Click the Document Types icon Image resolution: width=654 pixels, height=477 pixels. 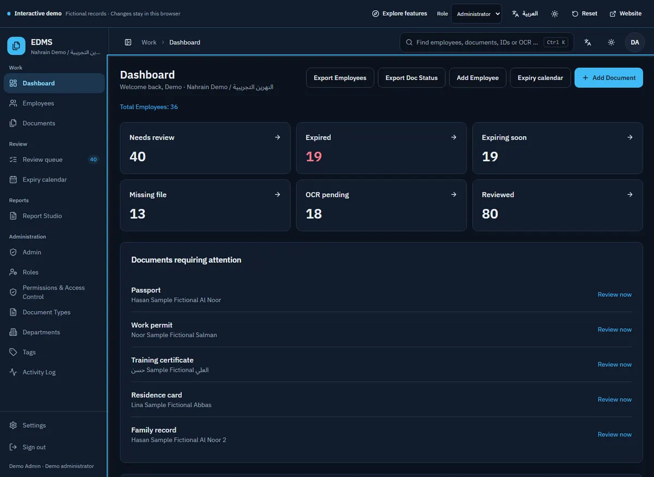click(x=13, y=312)
